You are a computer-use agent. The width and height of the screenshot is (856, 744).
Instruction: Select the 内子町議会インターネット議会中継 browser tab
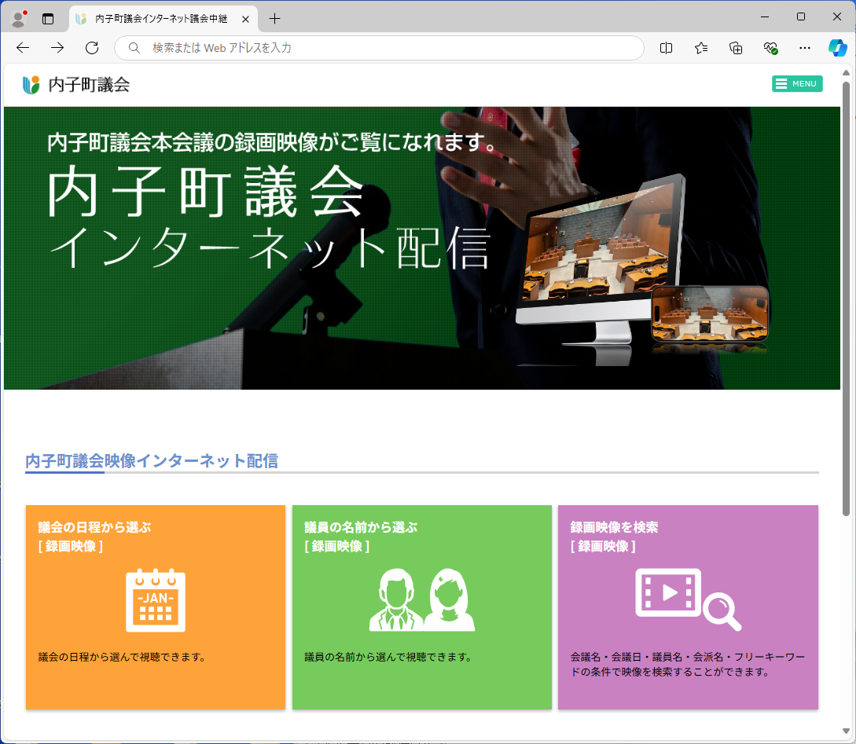(x=163, y=19)
